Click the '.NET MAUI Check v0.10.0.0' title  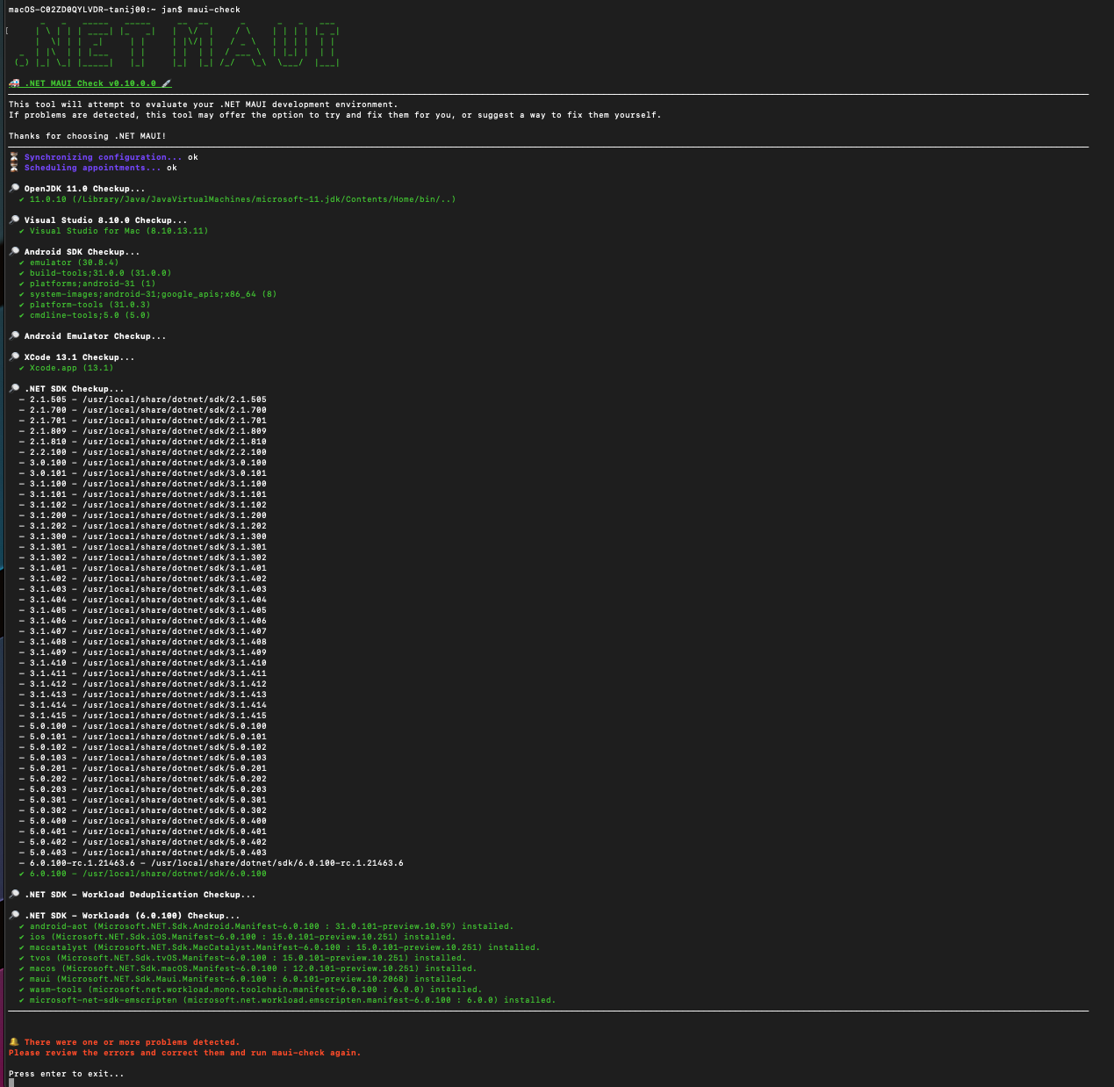coord(90,83)
